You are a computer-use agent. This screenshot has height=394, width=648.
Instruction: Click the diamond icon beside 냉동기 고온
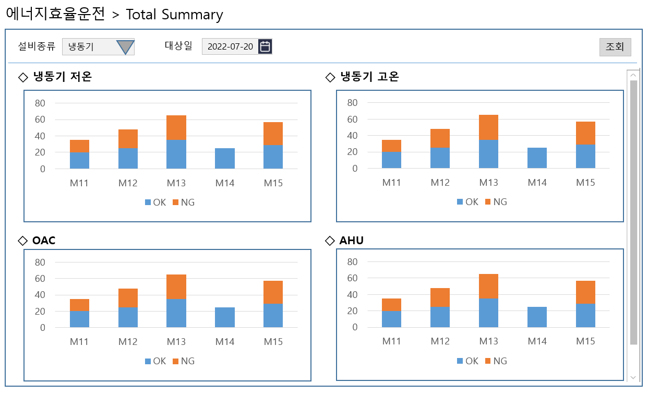pos(330,77)
